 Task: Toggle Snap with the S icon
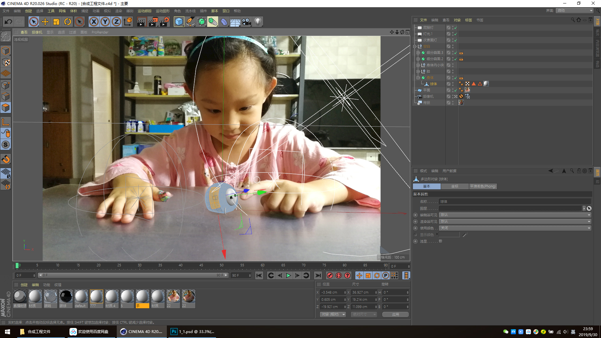click(6, 145)
